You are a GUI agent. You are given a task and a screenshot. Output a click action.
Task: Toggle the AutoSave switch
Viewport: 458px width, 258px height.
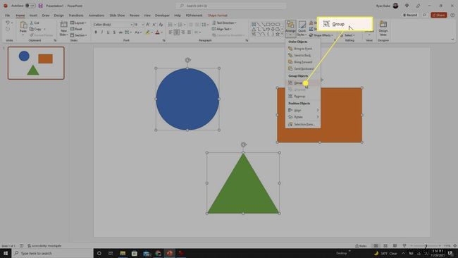point(30,6)
